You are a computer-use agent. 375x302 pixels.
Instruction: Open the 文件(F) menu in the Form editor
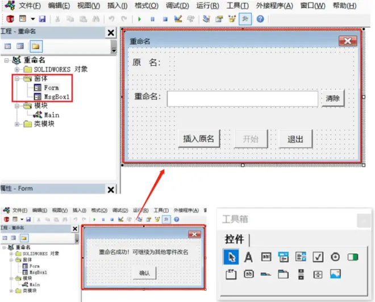(x=30, y=6)
